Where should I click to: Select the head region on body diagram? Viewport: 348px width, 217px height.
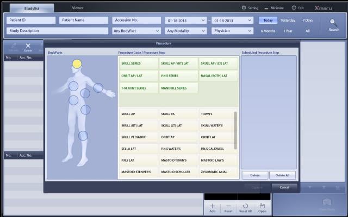[77, 63]
